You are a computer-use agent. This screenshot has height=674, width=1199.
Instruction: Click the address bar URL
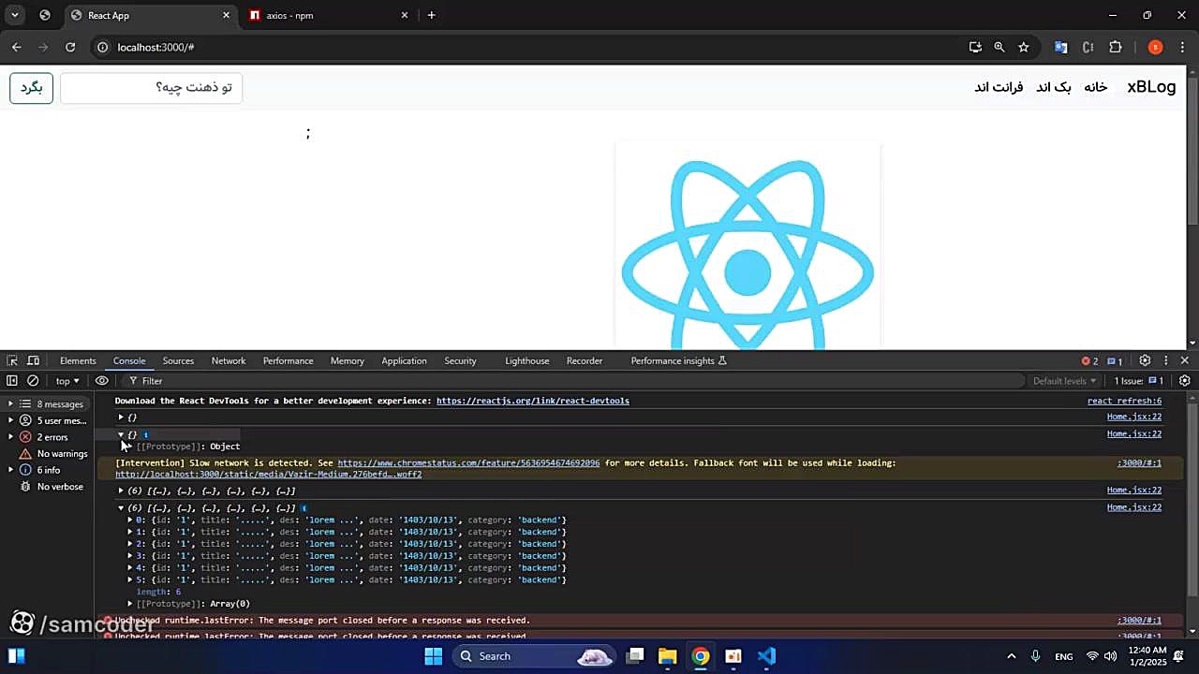155,47
